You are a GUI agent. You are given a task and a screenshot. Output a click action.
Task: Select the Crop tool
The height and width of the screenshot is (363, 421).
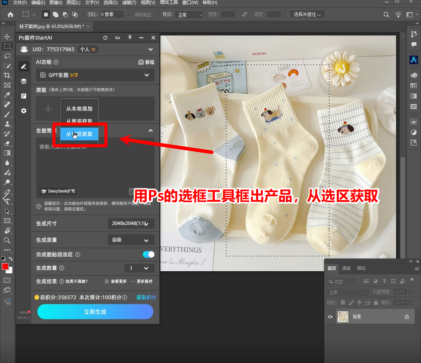(7, 75)
